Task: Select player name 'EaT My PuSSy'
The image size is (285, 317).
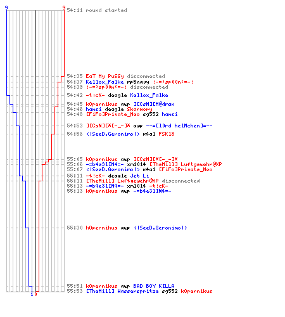Action: point(104,76)
